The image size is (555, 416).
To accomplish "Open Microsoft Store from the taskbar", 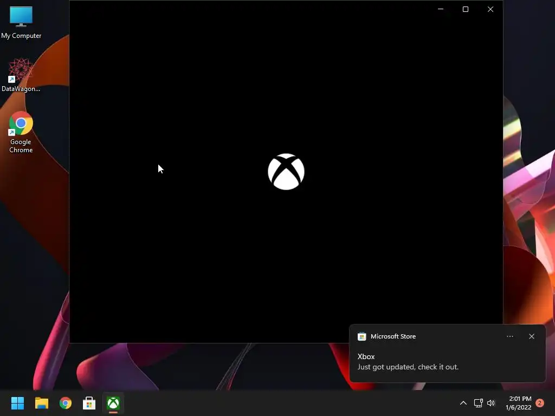I will point(89,403).
